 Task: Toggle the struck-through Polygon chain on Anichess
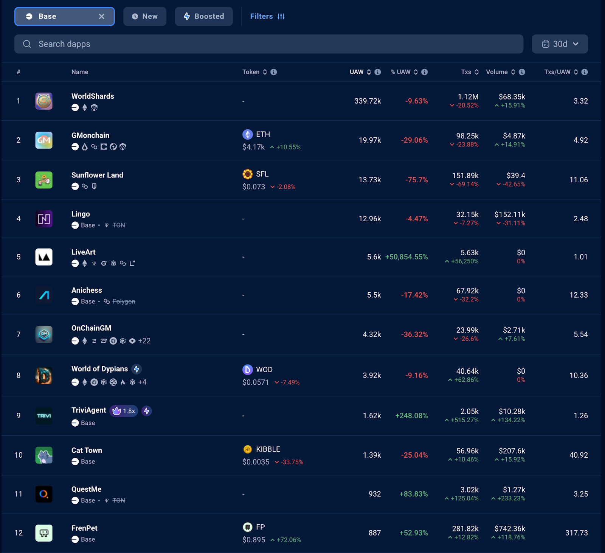coord(123,301)
